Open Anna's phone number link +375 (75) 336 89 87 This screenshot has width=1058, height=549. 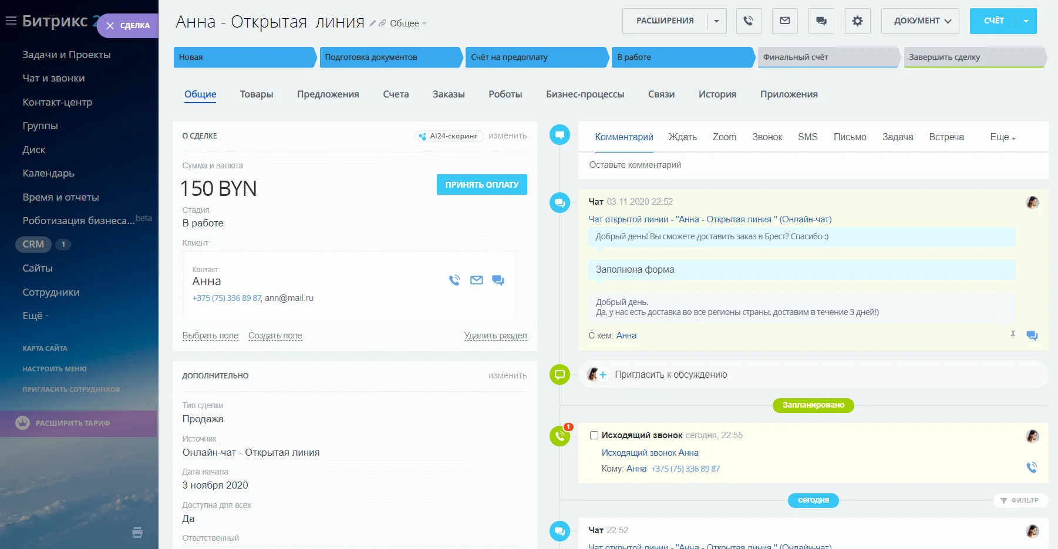[227, 298]
